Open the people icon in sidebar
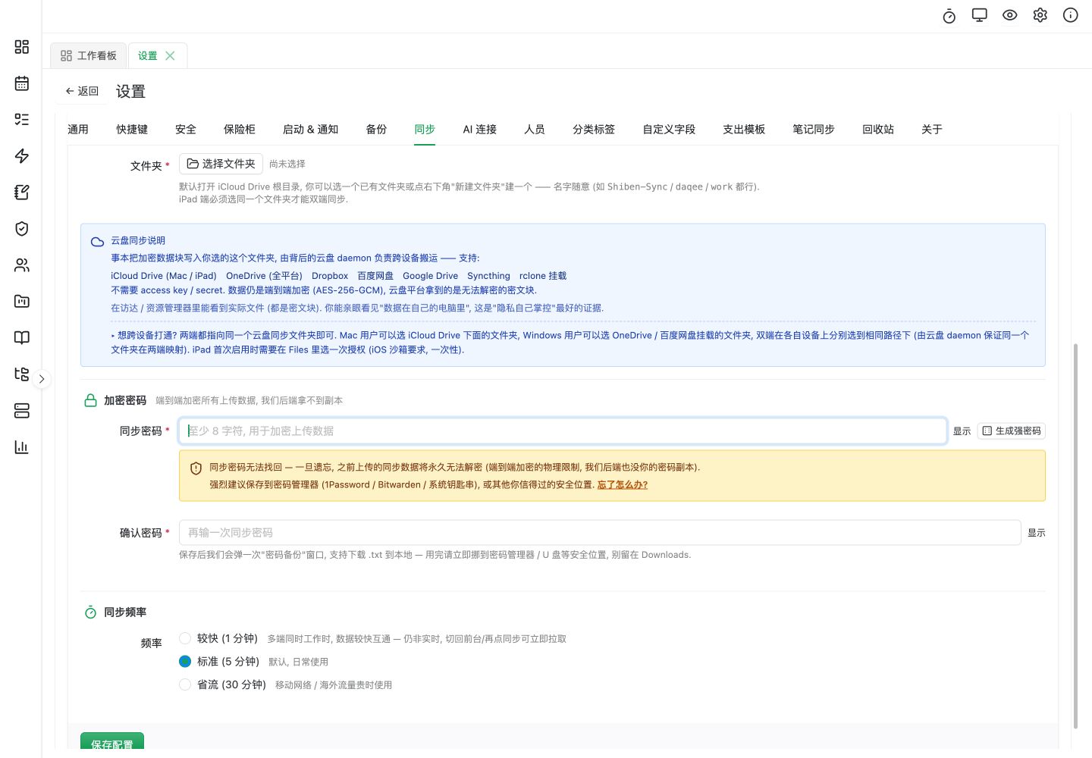Screen dimensions: 1092x758 [22, 265]
